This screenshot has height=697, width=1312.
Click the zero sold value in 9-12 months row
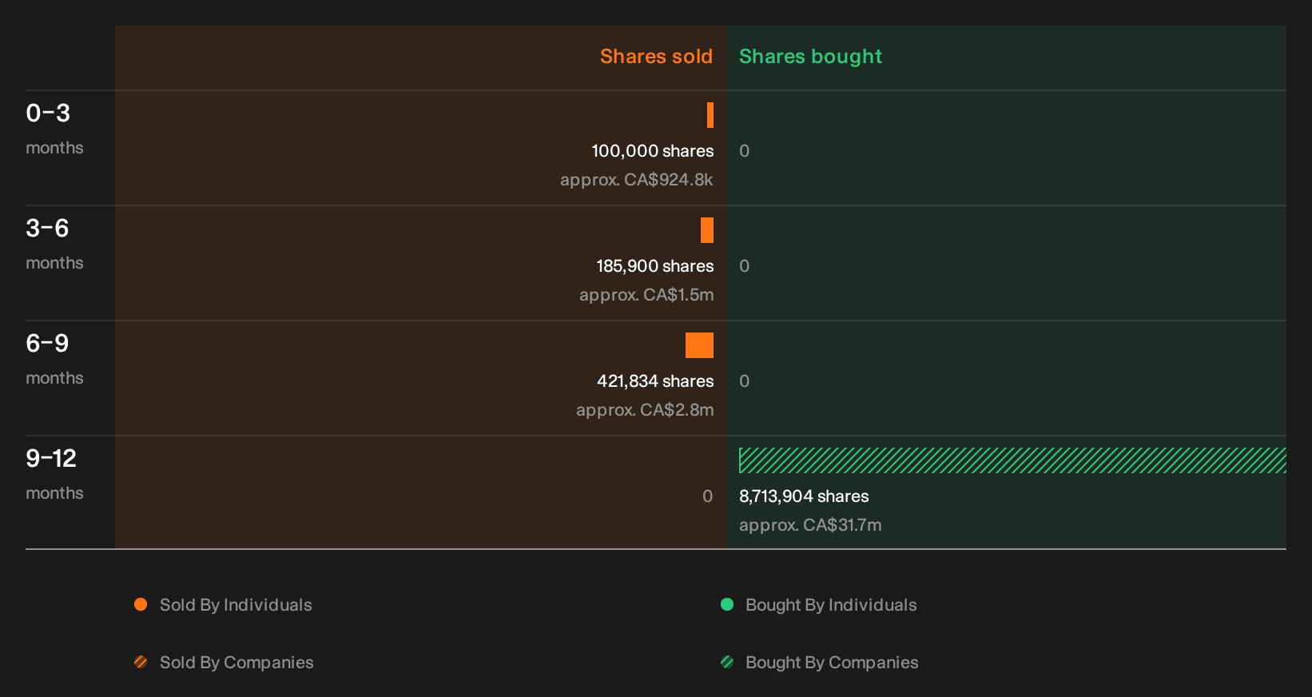pos(708,496)
